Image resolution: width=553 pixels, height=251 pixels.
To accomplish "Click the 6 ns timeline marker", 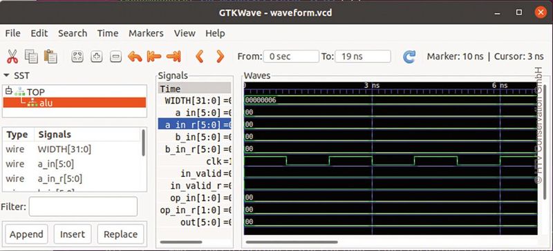I will (500, 86).
